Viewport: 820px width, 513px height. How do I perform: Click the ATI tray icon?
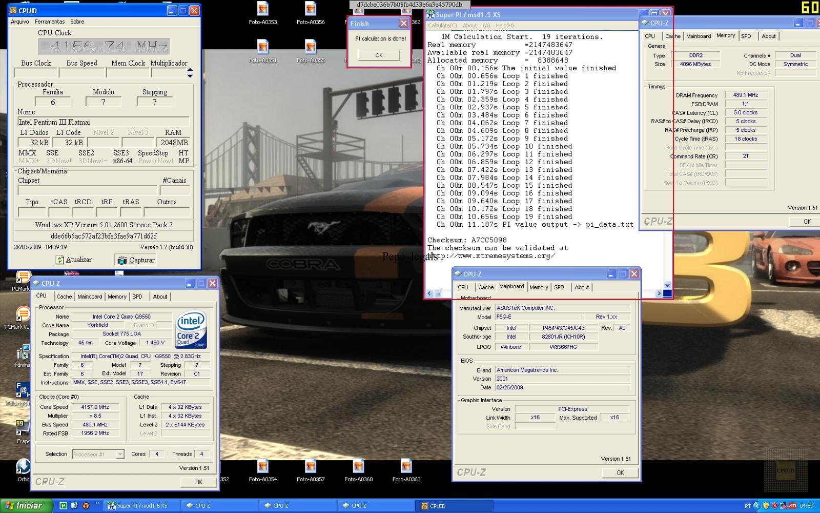tap(792, 506)
